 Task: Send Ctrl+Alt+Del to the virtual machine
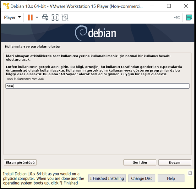point(45,17)
